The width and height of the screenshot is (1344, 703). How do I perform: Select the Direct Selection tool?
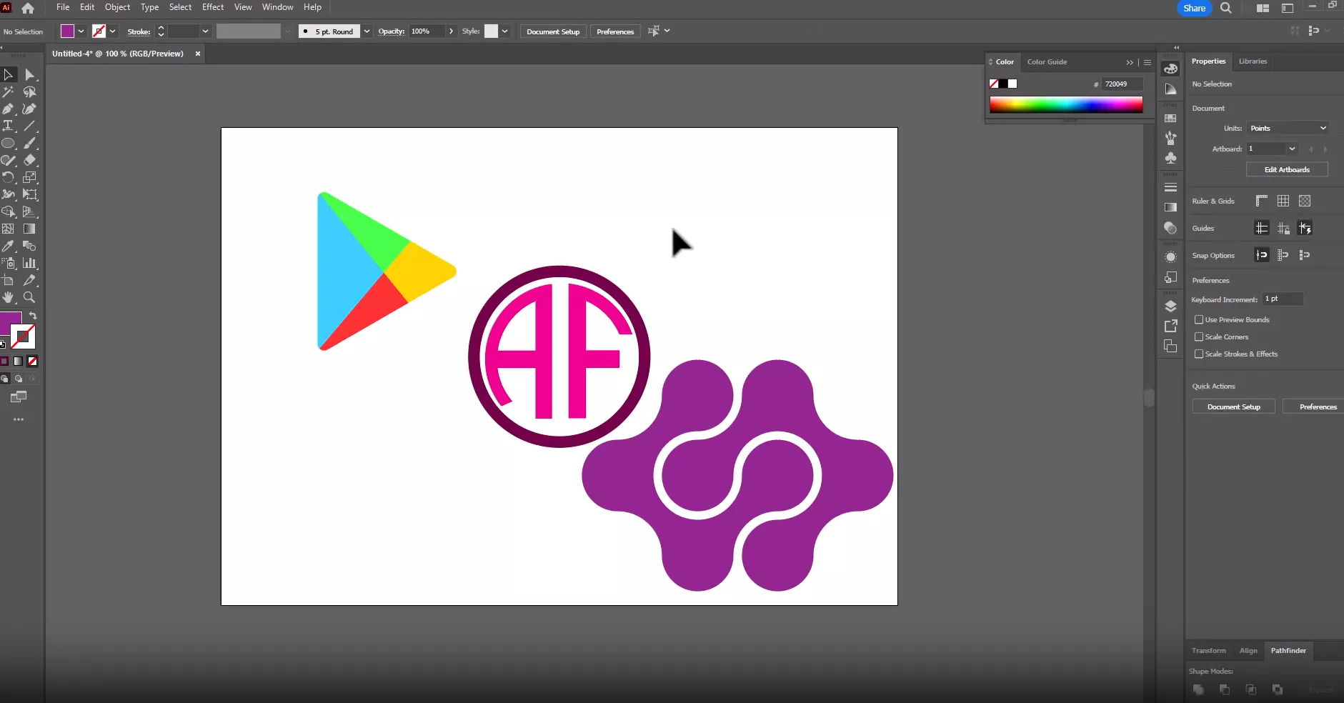tap(29, 74)
